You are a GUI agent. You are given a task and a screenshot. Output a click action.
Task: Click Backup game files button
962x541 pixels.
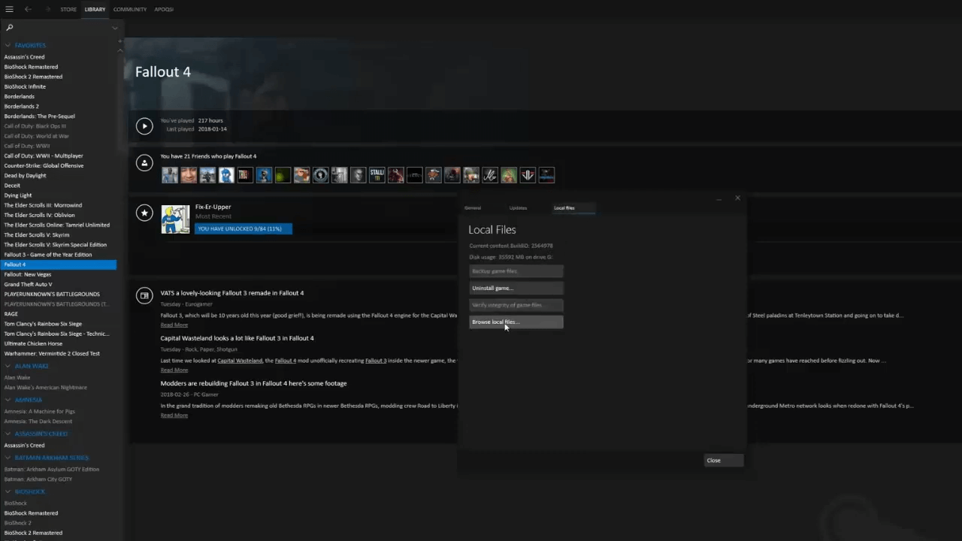[516, 271]
